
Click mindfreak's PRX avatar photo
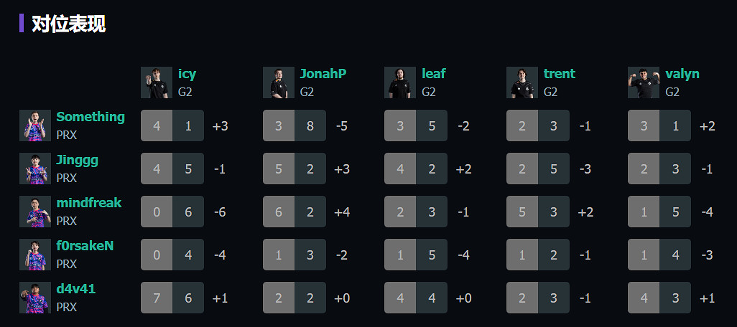point(35,212)
